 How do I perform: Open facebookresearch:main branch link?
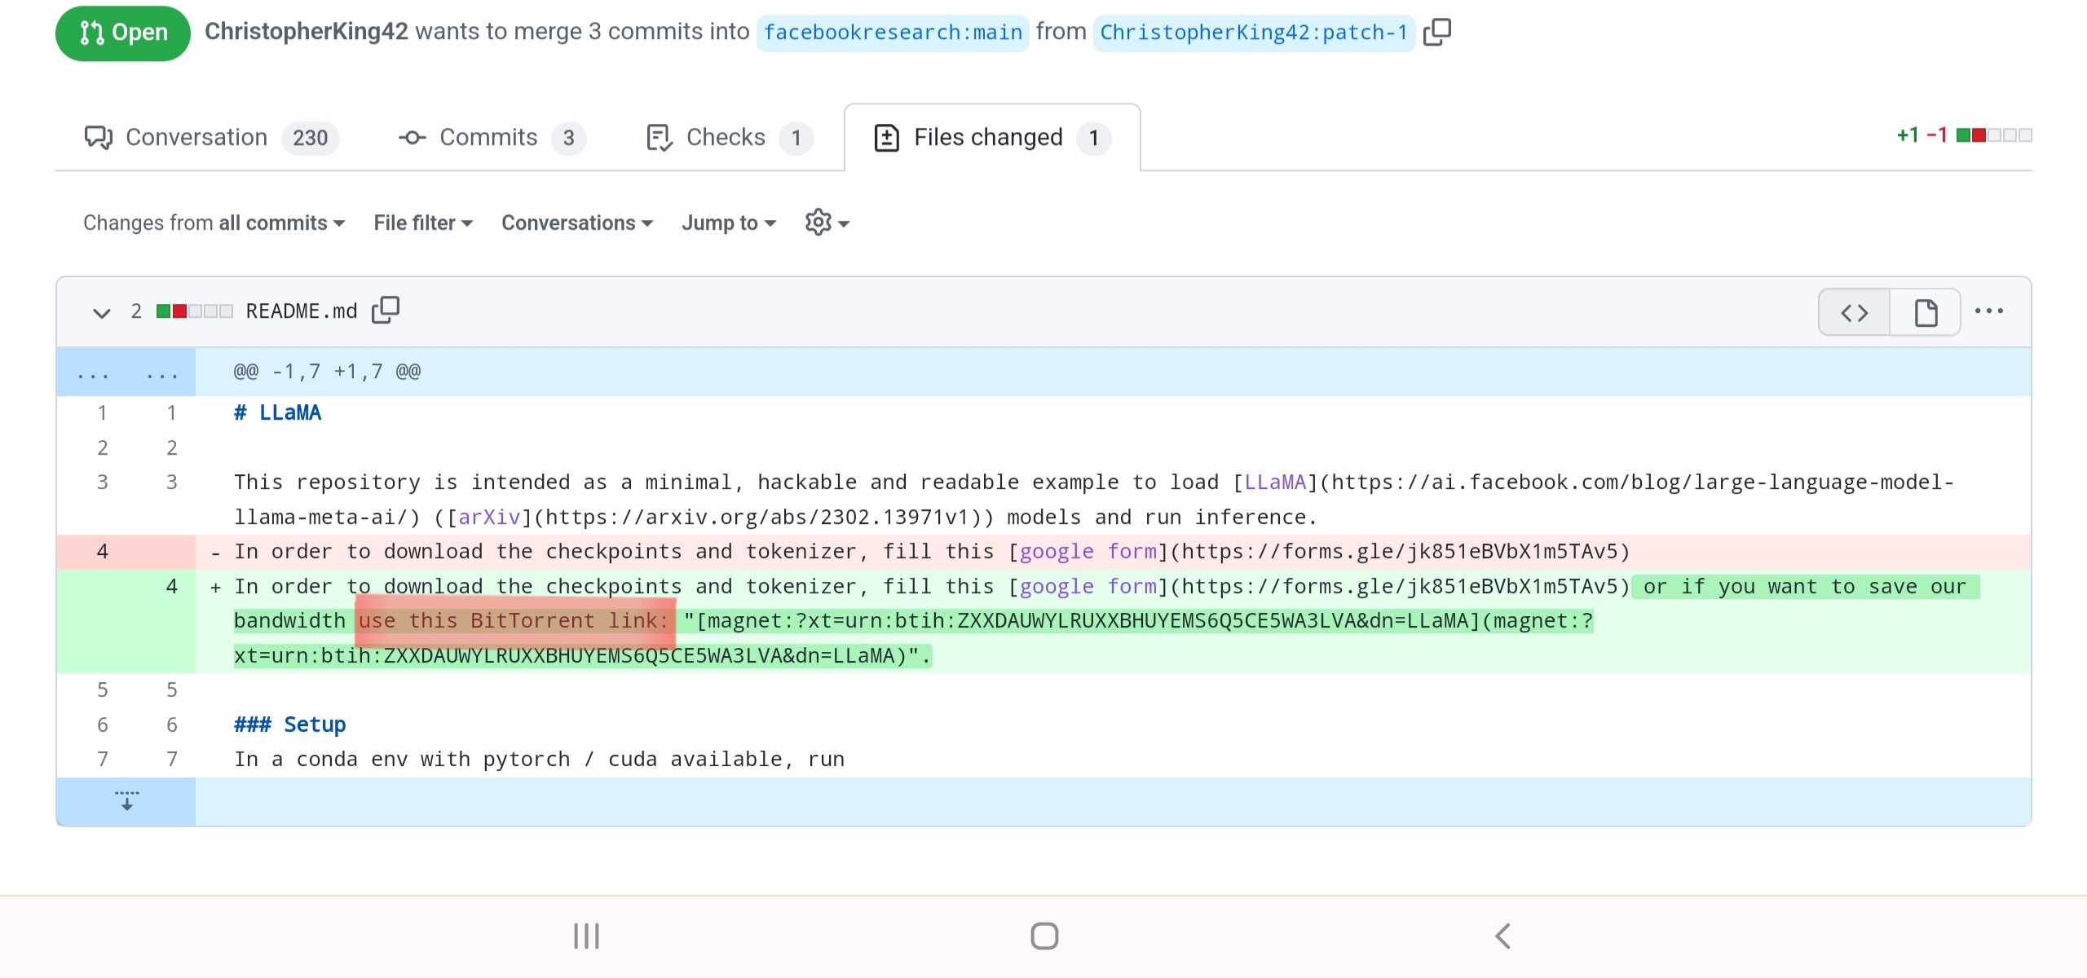tap(893, 33)
